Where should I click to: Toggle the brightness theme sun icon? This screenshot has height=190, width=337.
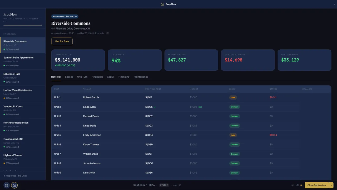pyautogui.click(x=293, y=185)
